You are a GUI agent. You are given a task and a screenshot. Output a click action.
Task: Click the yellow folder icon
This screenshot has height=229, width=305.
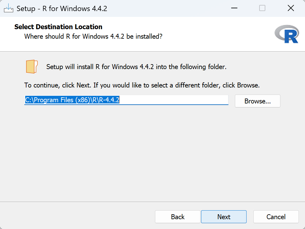pyautogui.click(x=32, y=67)
